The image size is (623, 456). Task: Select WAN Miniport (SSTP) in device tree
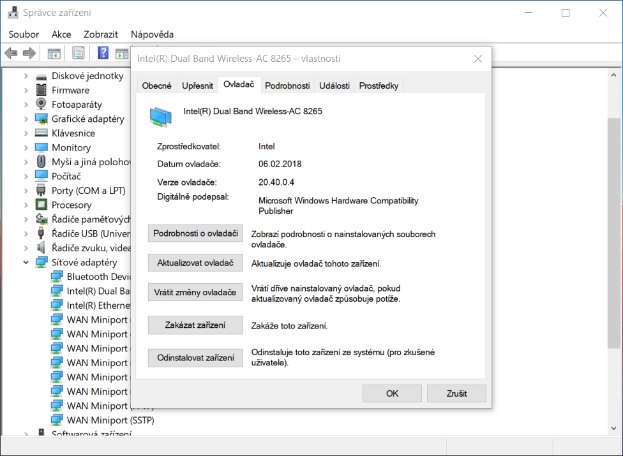tap(110, 420)
